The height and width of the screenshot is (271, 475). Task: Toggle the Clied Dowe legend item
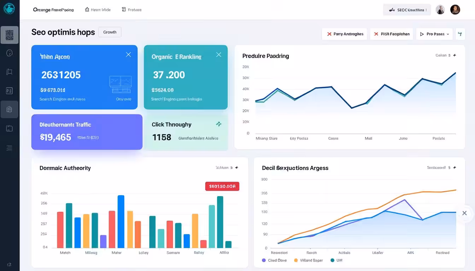[274, 260]
